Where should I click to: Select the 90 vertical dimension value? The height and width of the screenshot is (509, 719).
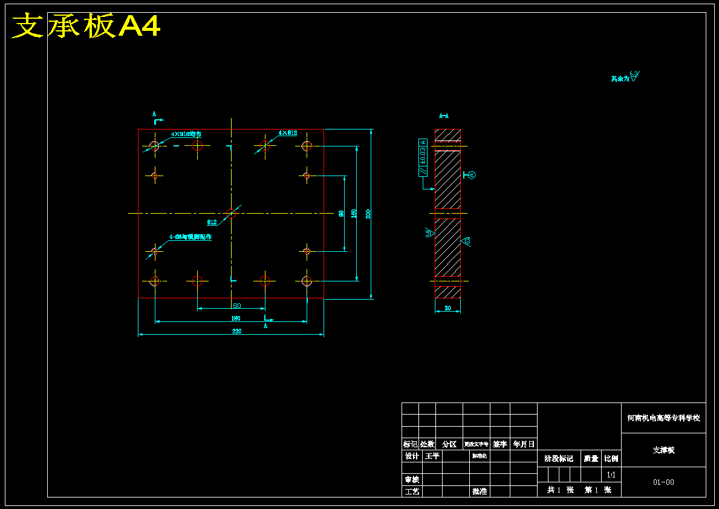pos(341,214)
